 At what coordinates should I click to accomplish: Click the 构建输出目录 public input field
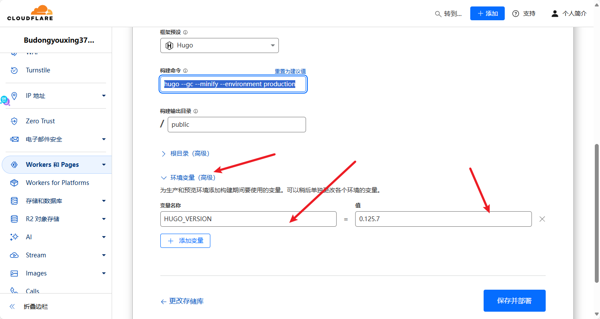pos(236,125)
